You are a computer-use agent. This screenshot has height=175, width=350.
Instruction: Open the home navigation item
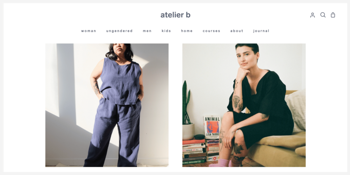pyautogui.click(x=187, y=31)
